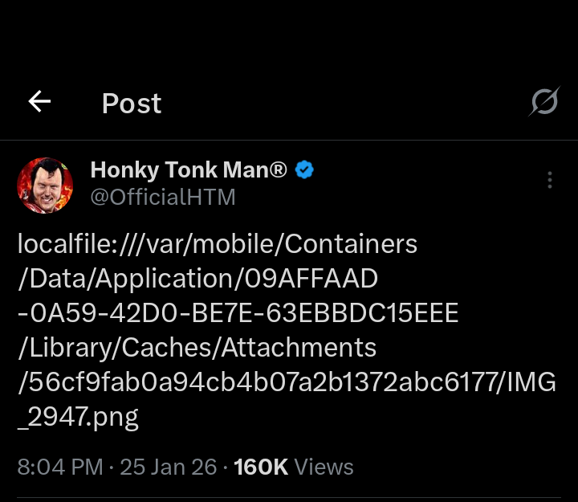Tap the back arrow in the header
578x502 pixels.
[x=39, y=102]
